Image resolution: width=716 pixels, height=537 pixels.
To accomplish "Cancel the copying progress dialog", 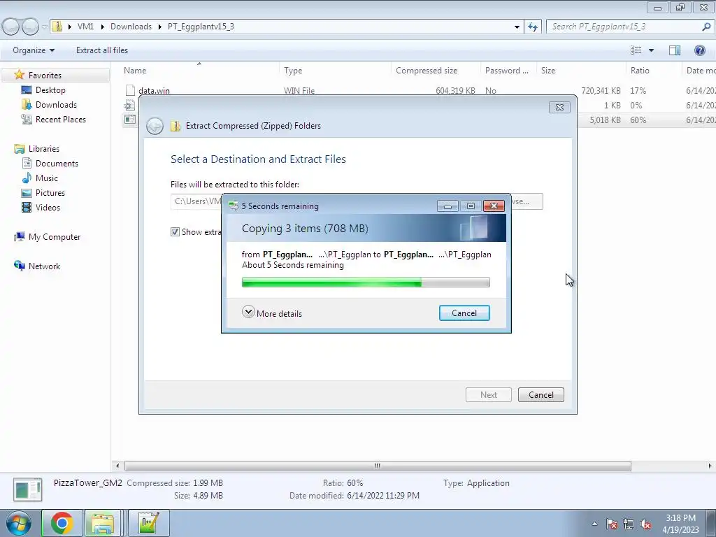I will point(464,313).
